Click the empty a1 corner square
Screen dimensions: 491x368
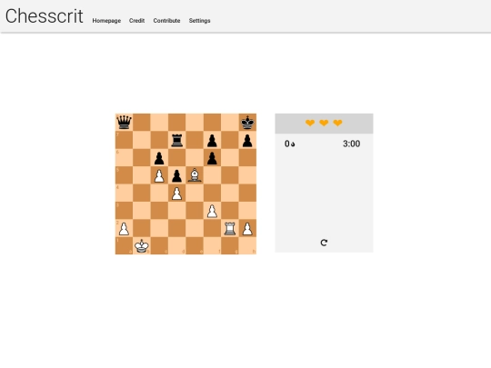124,245
